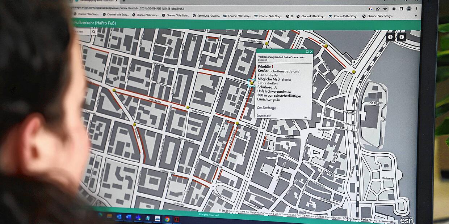The width and height of the screenshot is (449, 224).
Task: Open the Chrome profile avatar
Action: point(409,9)
